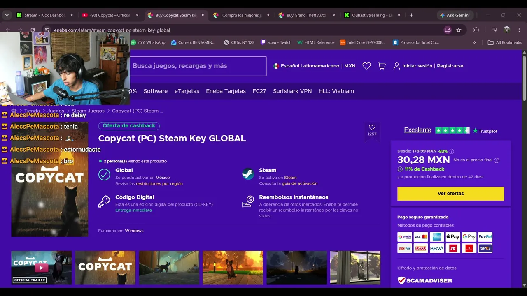Click the search field 'Busca juegos, recargas y más'
This screenshot has height=296, width=527.
point(198,66)
